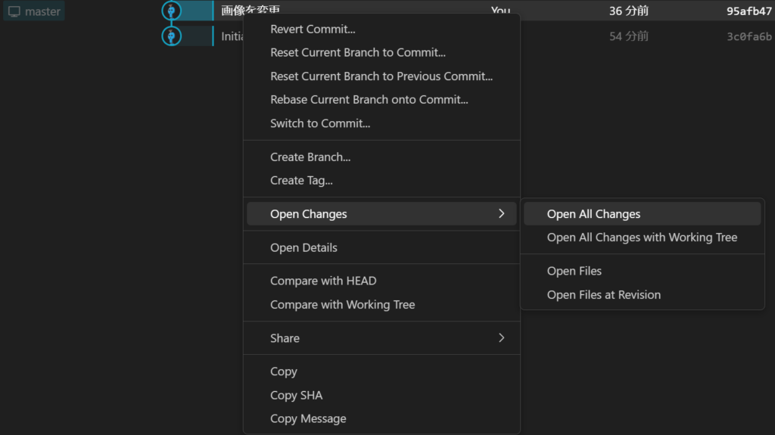Select the Initial commit row hash 3c0fa6b
The width and height of the screenshot is (775, 435).
(x=749, y=36)
